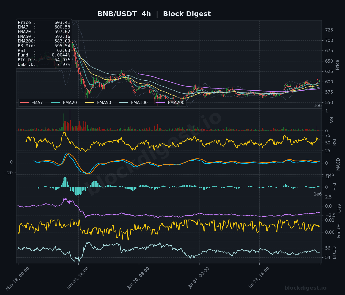Select the BB Mid 595.54 stat line

pos(44,46)
